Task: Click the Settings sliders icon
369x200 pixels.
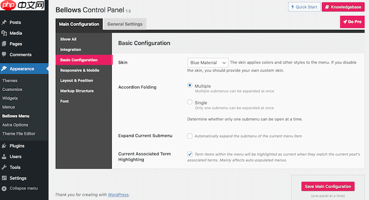Action: [x=4, y=178]
